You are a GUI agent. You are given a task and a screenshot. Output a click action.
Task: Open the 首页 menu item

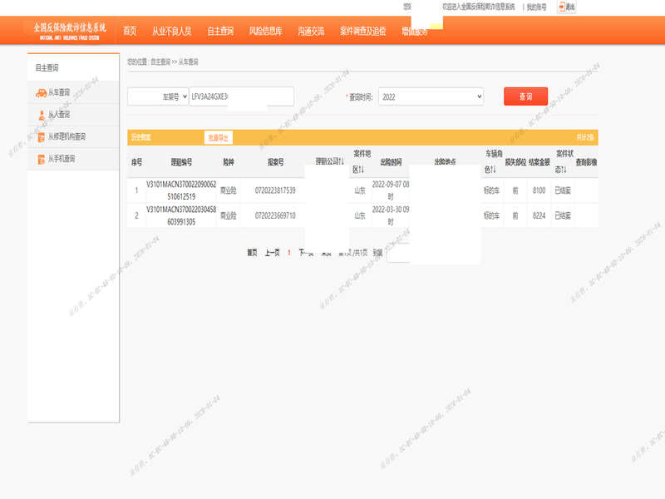coord(130,31)
